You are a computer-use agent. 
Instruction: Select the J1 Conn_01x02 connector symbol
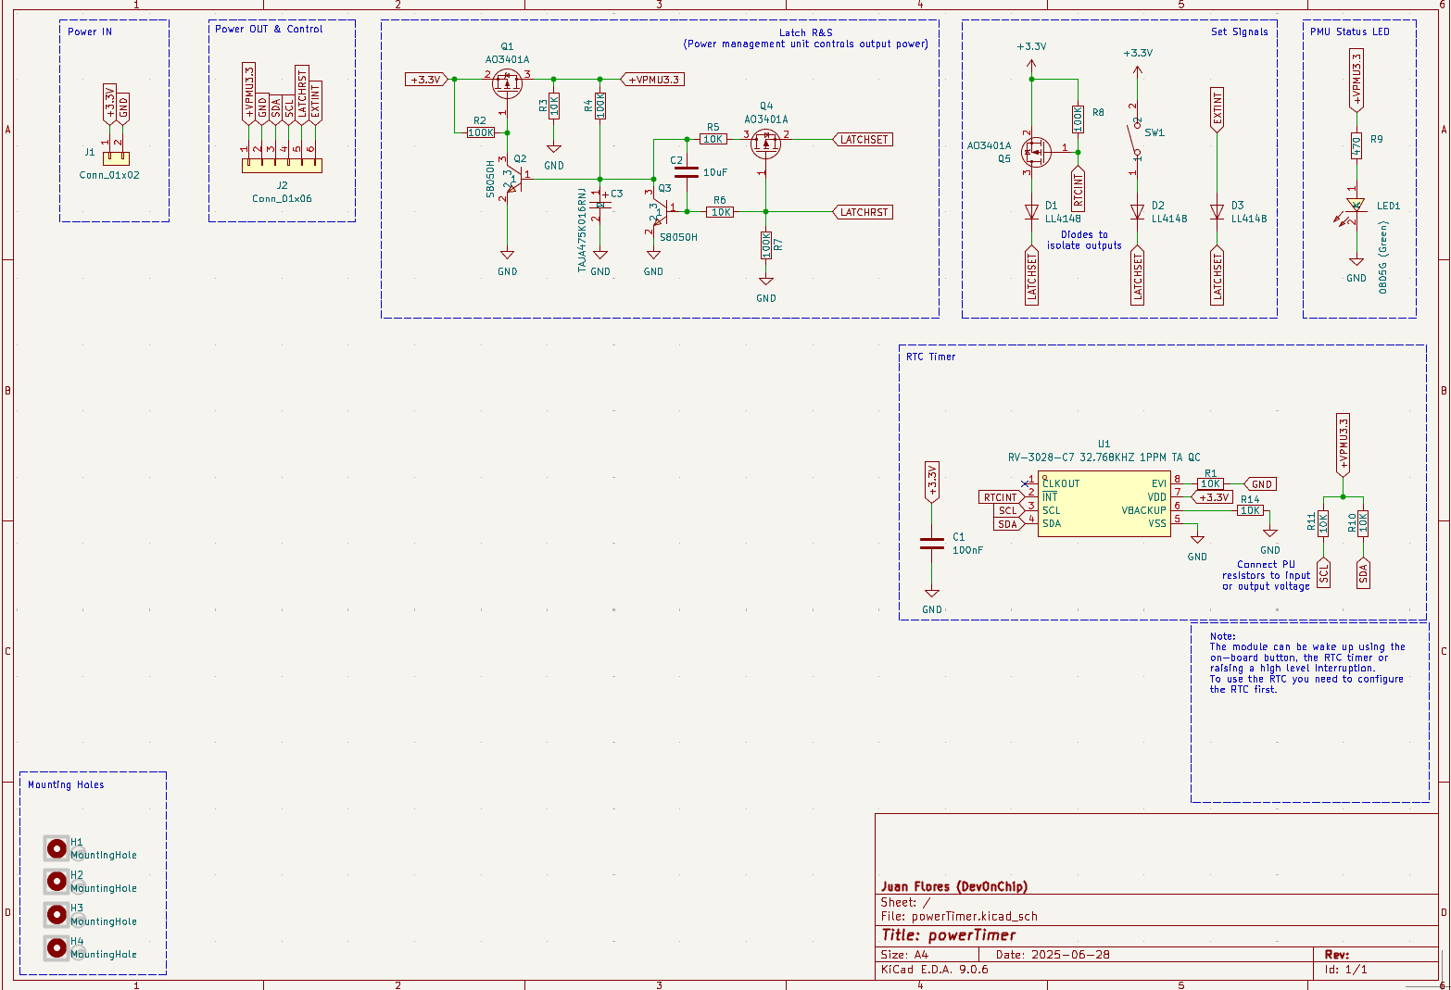[x=116, y=158]
